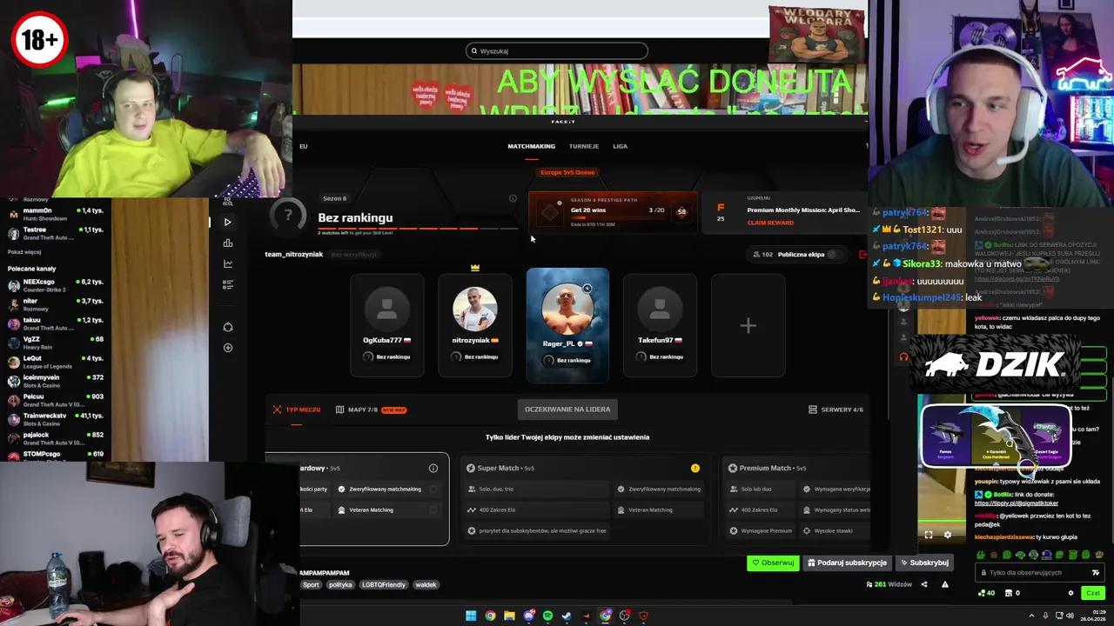
Task: Open the statistics line-graph icon in FACEIT sidebar
Action: pyautogui.click(x=227, y=263)
